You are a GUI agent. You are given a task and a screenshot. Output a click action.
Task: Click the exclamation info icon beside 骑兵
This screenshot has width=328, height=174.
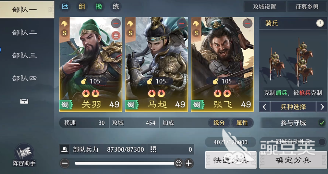coord(320,23)
